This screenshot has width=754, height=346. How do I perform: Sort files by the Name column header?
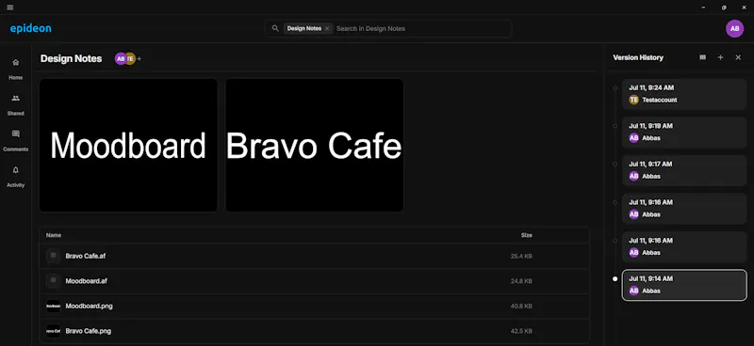click(54, 235)
